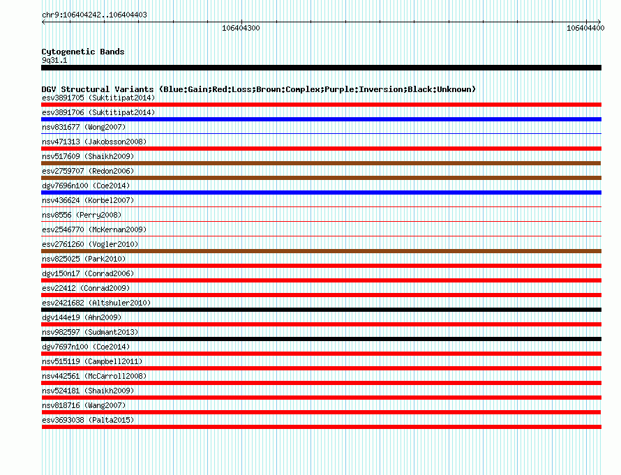Select the nsv8556 (Perry2008) label
The image size is (621, 475).
point(82,215)
